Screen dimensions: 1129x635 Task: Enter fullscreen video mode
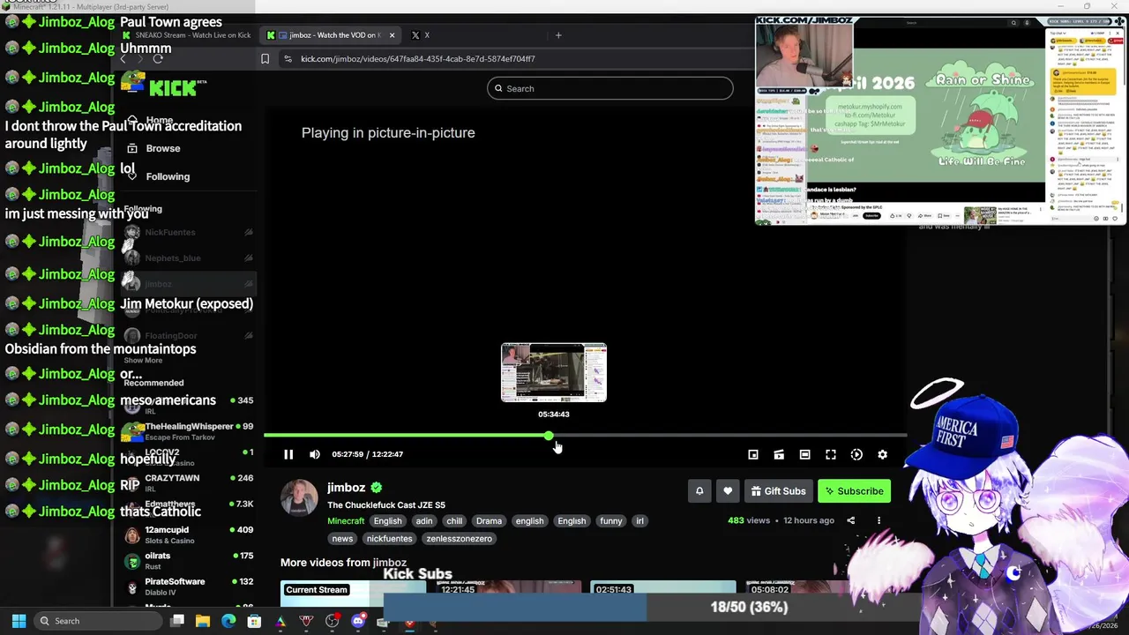click(x=831, y=454)
